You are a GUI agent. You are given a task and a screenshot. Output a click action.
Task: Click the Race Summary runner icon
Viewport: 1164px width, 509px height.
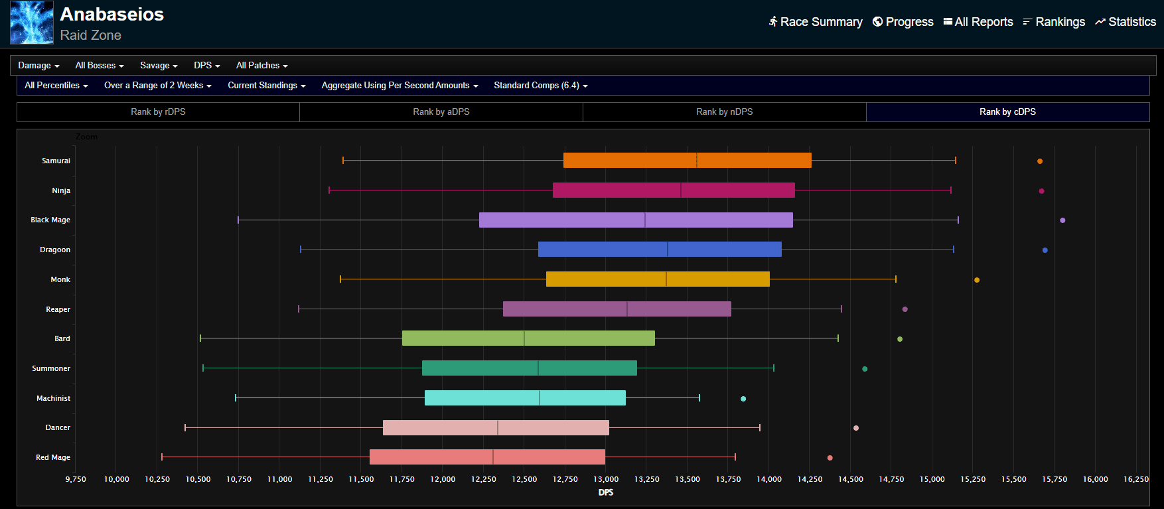click(773, 22)
